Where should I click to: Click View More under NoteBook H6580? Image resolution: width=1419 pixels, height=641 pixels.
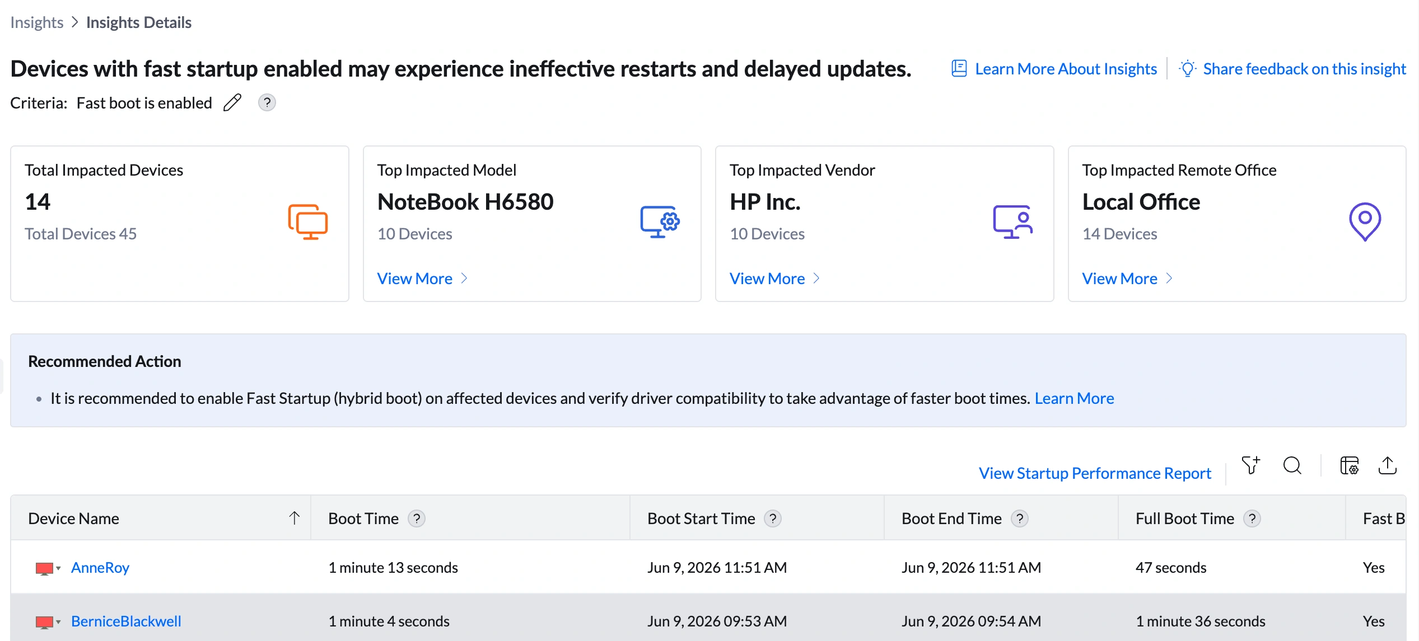pyautogui.click(x=415, y=279)
